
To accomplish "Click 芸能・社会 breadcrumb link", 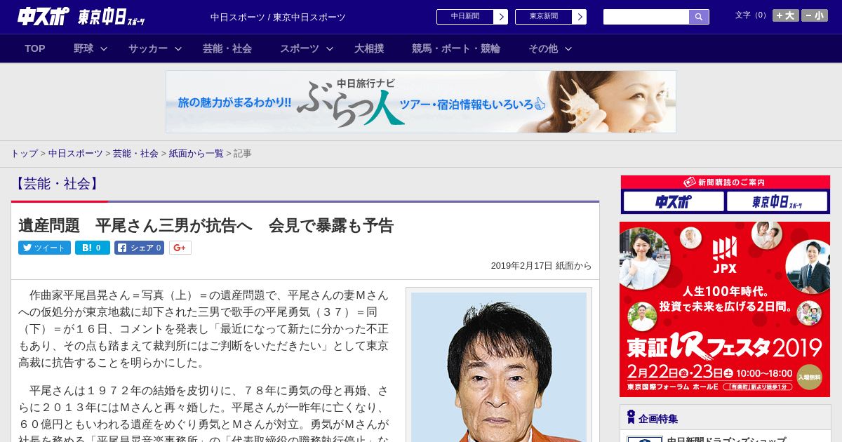I will (135, 153).
